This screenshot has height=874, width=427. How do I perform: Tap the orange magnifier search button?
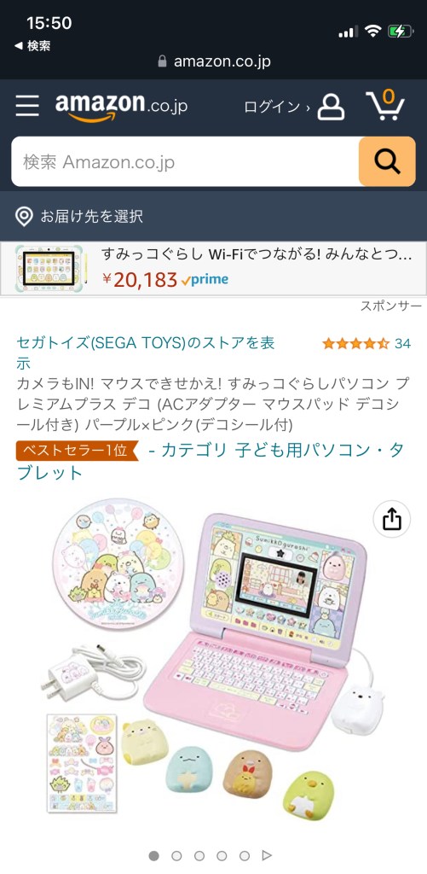387,161
